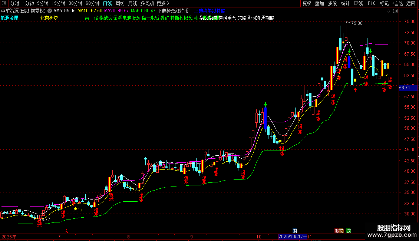419x241 pixels.
Task: Click the 北京板块 region link
Action: (49, 18)
